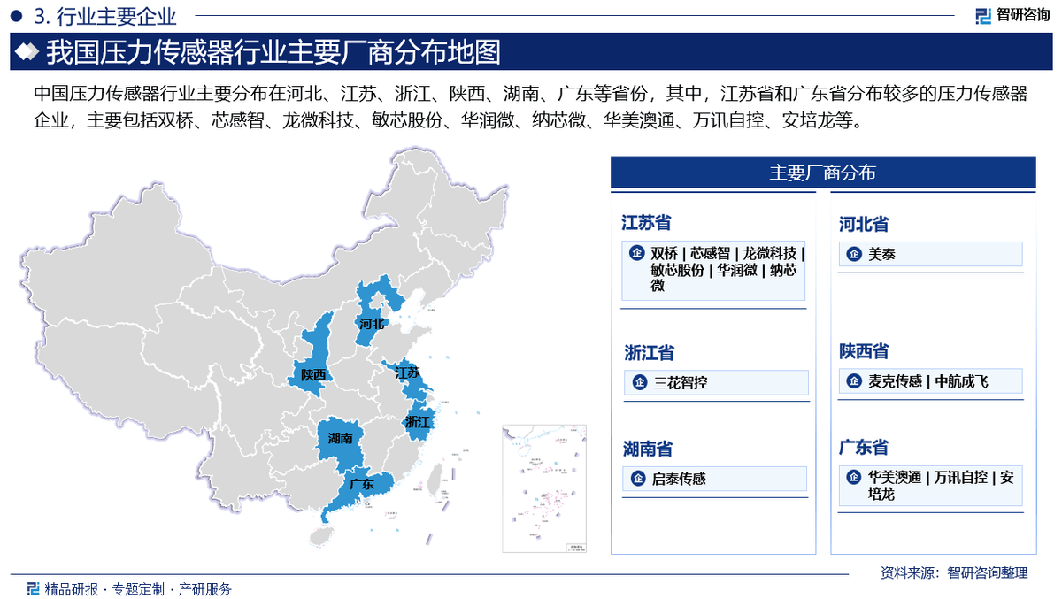Image resolution: width=1062 pixels, height=599 pixels.
Task: Click the enterprise icon next to 麦克传感
Action: click(854, 382)
